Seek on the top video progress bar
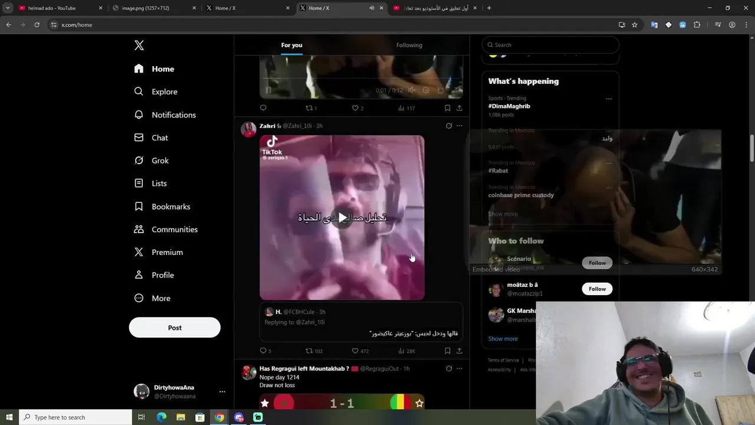 361,79
